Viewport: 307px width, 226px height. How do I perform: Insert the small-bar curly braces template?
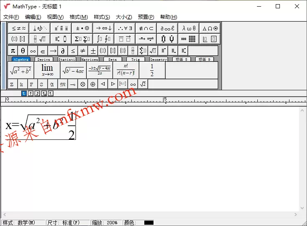tap(123, 51)
